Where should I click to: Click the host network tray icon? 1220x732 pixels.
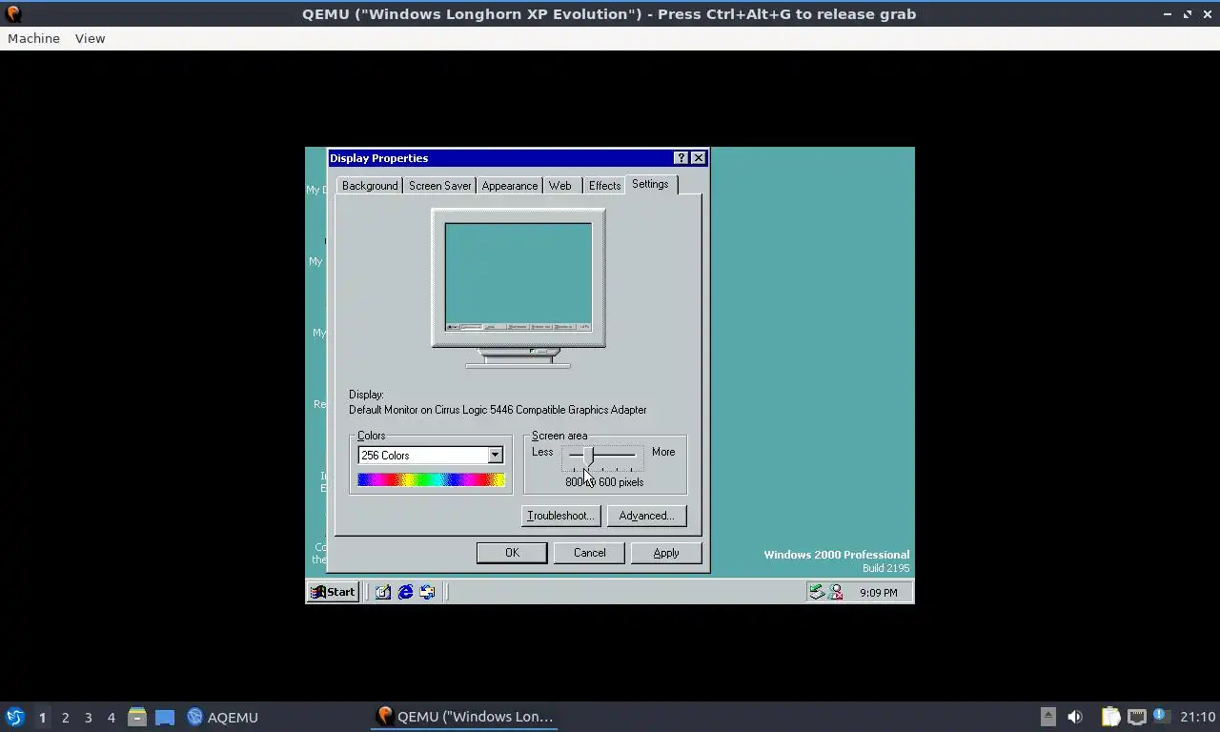coord(1136,717)
